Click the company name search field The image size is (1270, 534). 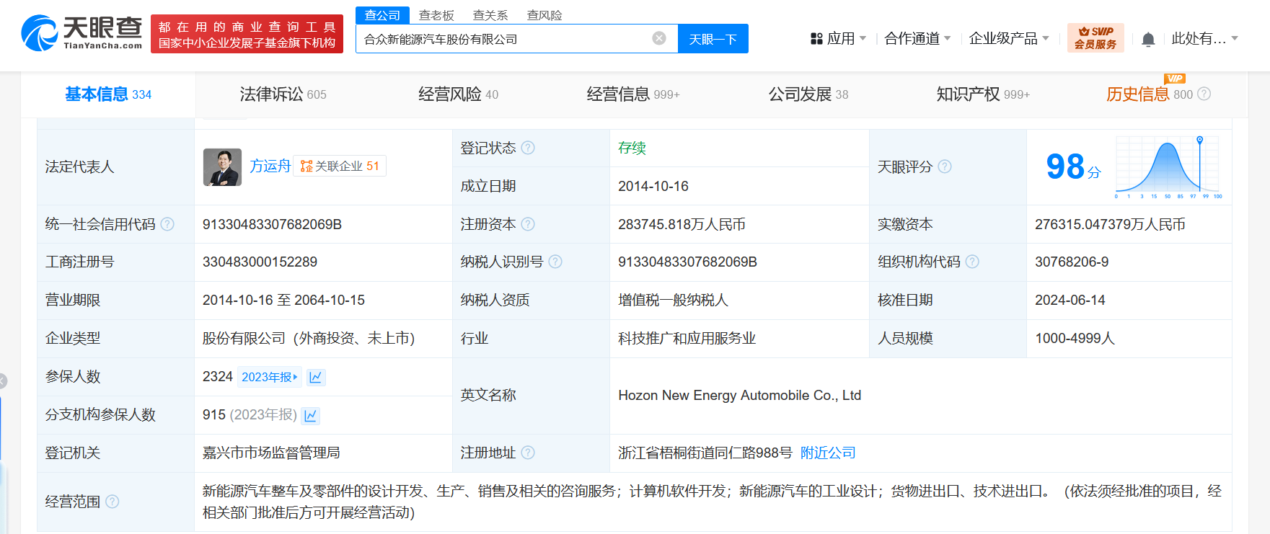point(505,39)
